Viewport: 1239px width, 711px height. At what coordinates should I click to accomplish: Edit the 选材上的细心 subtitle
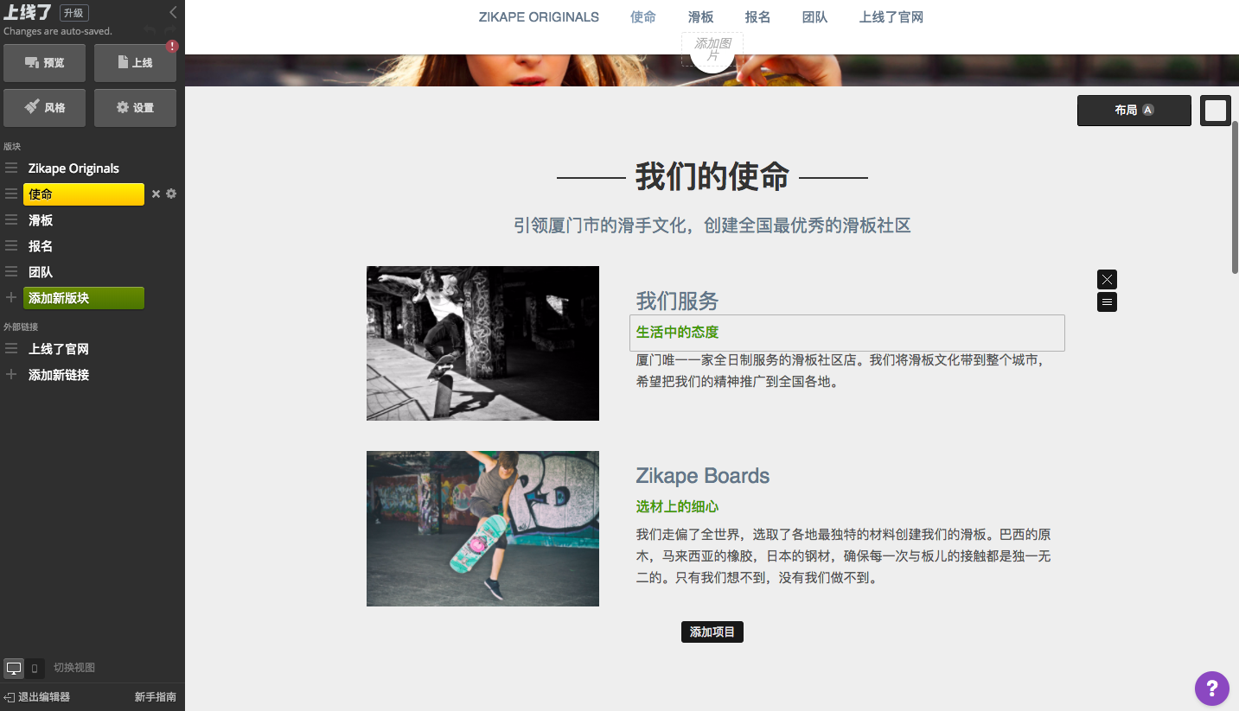tap(678, 507)
